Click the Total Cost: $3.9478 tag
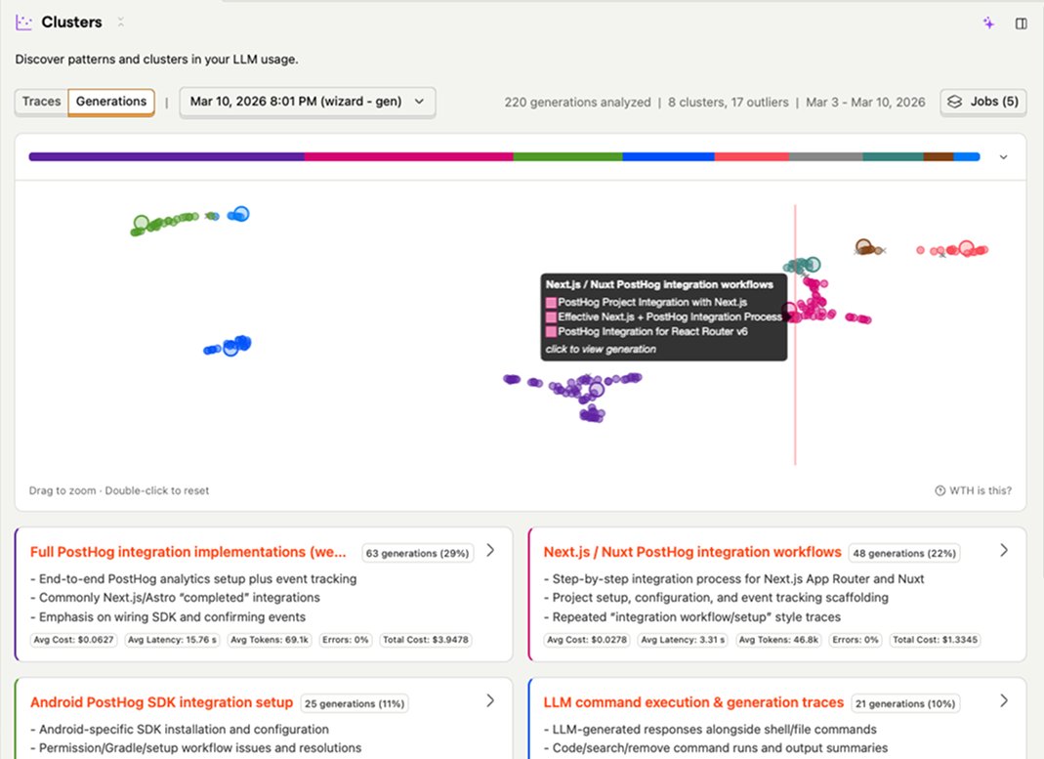This screenshot has height=759, width=1044. pyautogui.click(x=426, y=640)
